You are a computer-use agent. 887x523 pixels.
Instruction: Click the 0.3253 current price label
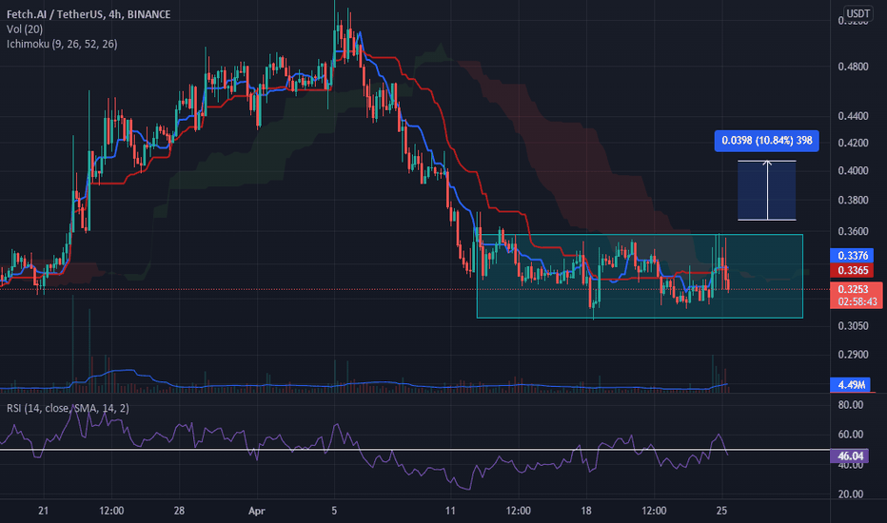click(853, 289)
